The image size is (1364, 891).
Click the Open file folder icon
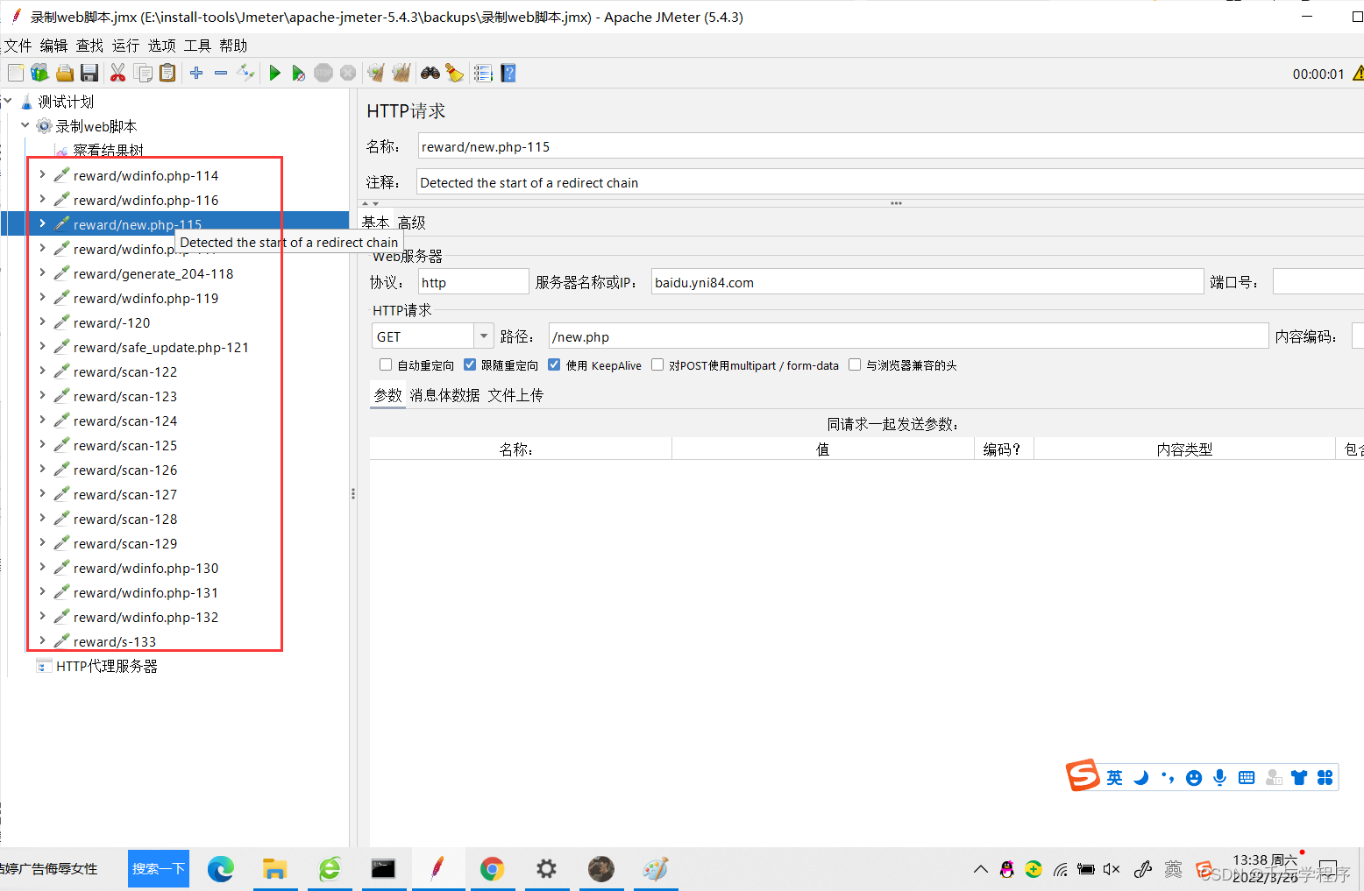(64, 73)
